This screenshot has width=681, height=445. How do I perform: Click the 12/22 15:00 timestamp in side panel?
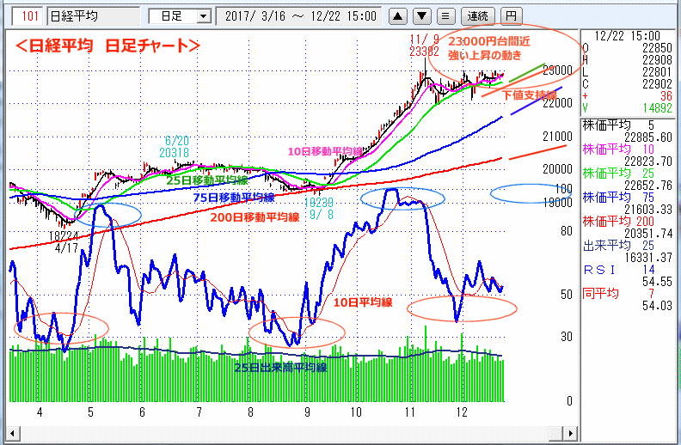627,36
